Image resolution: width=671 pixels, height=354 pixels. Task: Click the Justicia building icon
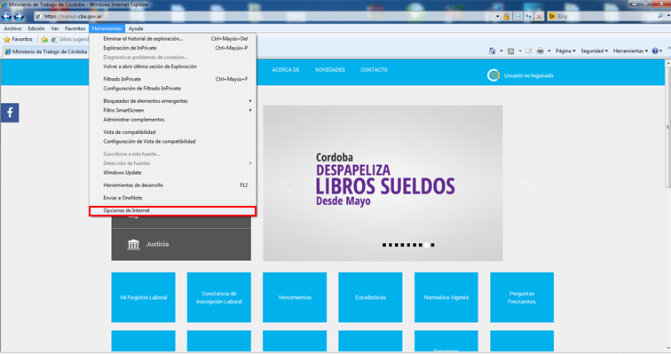pyautogui.click(x=133, y=245)
